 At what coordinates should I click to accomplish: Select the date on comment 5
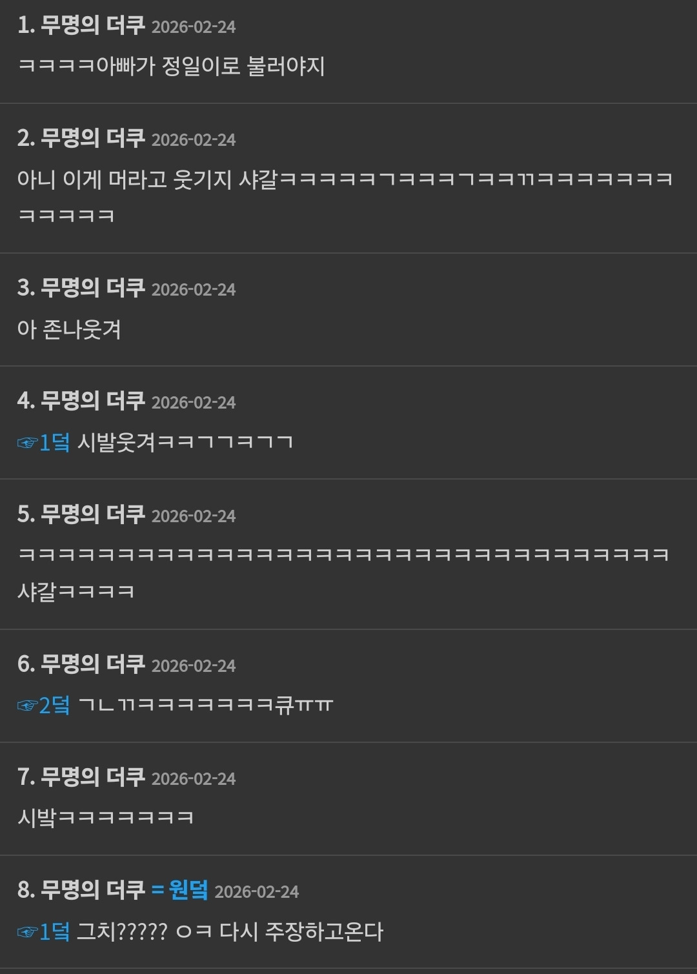[x=194, y=516]
